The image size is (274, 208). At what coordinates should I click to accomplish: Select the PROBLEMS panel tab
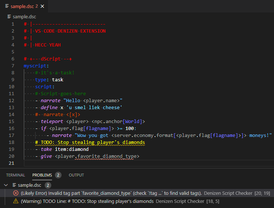(42, 175)
